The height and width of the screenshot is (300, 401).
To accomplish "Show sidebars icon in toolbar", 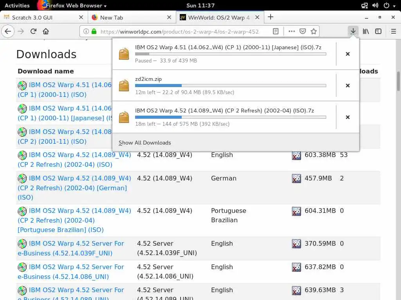I will [x=378, y=31].
